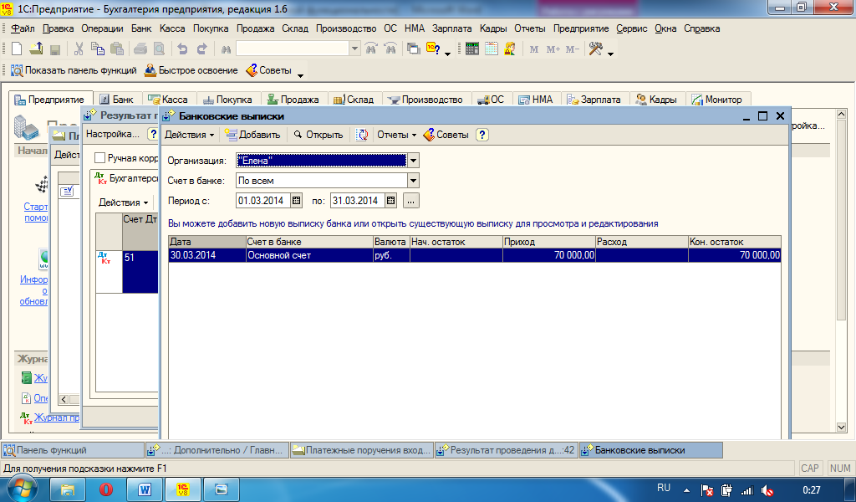Click Открыть button in Банковские выписки

pyautogui.click(x=318, y=135)
